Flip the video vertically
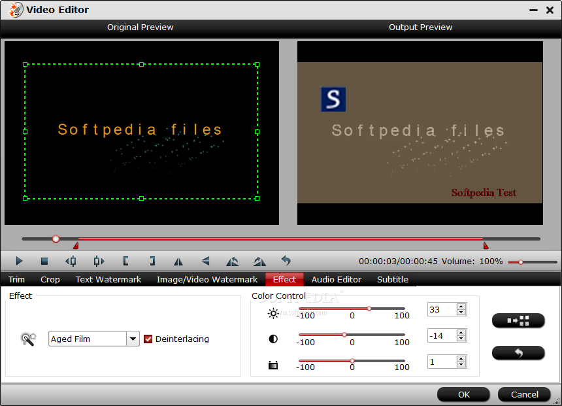 205,261
